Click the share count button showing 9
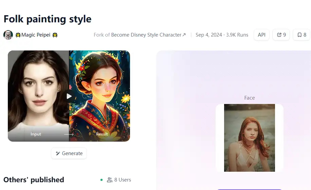The image size is (311, 190). [281, 35]
